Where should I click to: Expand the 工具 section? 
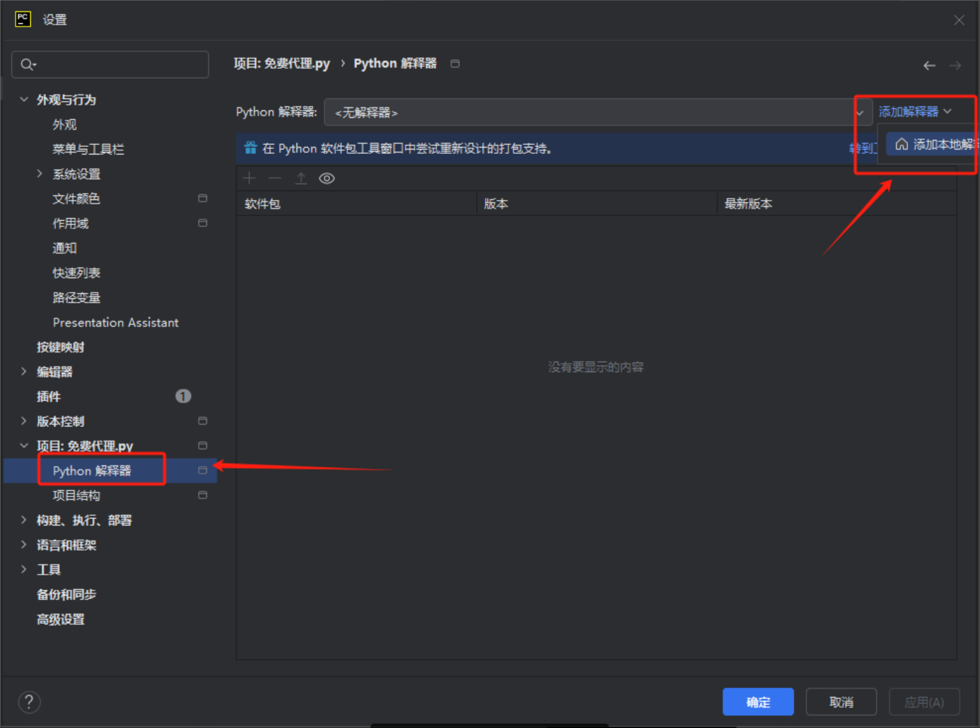pyautogui.click(x=24, y=569)
